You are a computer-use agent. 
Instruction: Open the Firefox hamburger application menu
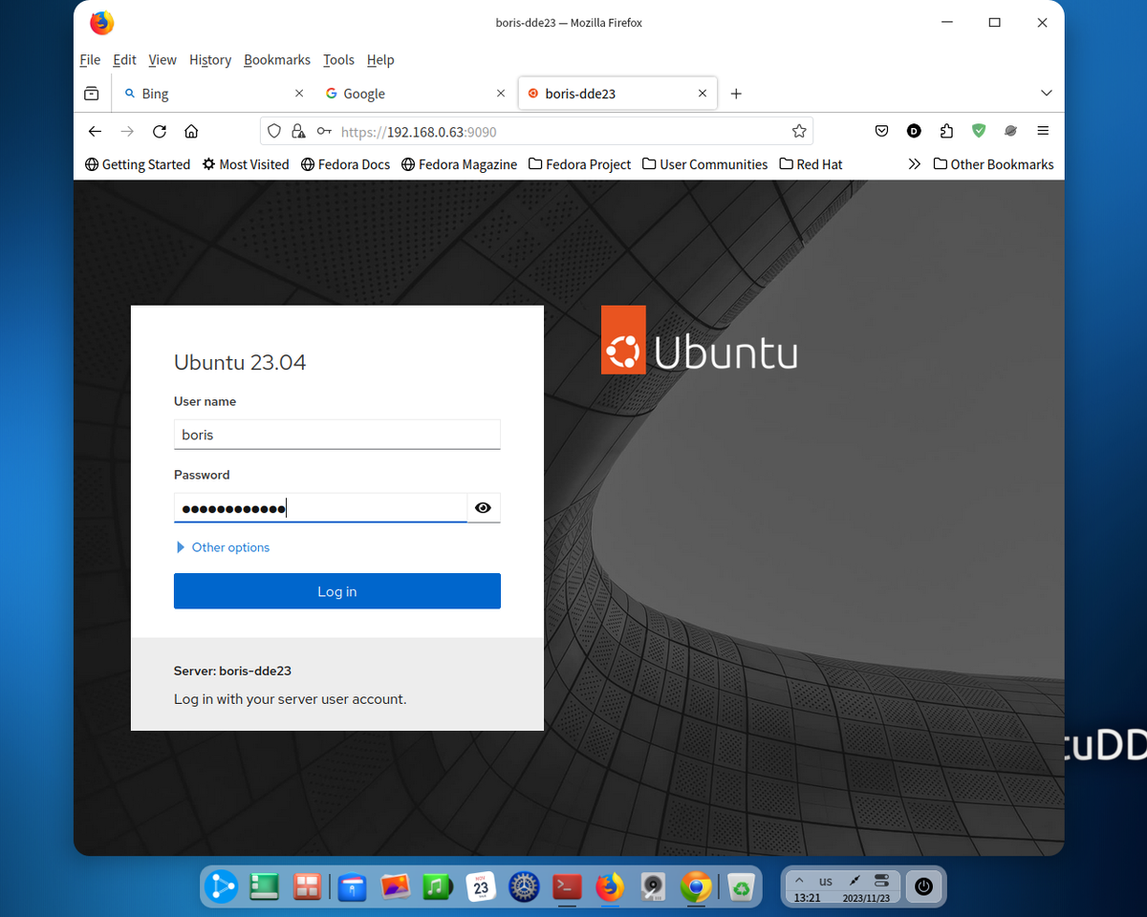1043,131
